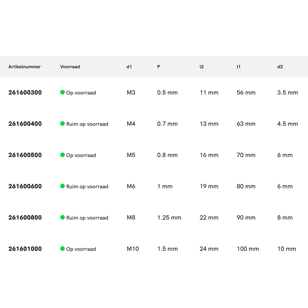Open product 261600600

tap(25, 186)
